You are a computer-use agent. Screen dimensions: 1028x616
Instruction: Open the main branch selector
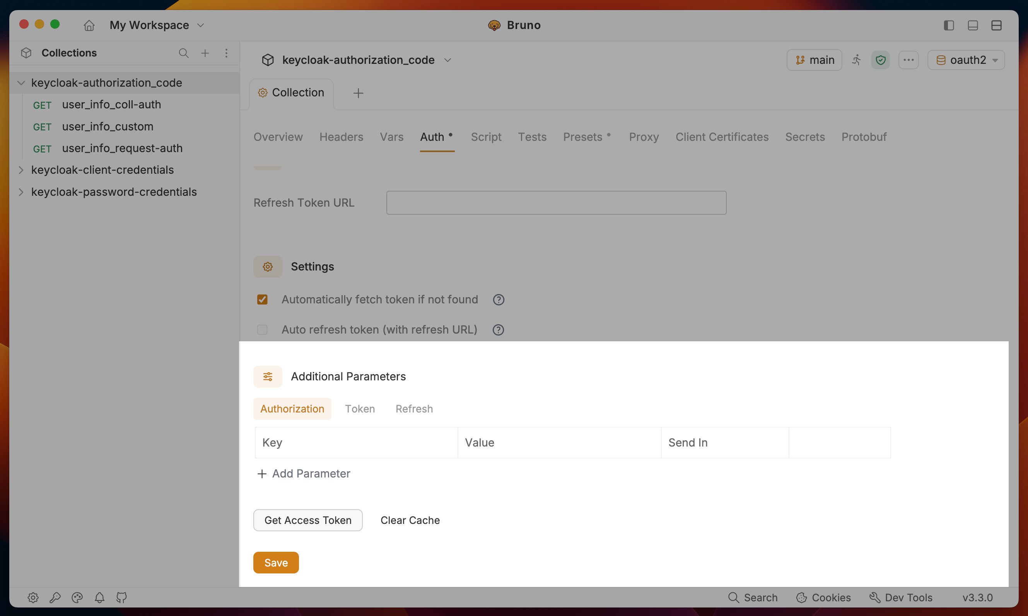tap(814, 60)
